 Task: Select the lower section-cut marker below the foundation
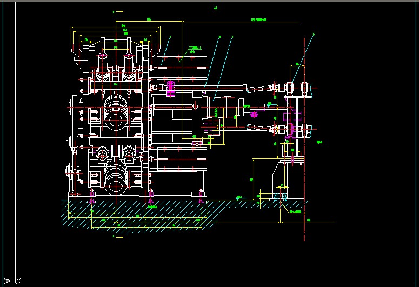[x=118, y=236]
